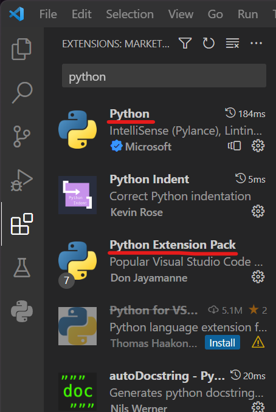Screen dimensions: 276x412
Task: Open the Source Control view
Action: [22, 136]
